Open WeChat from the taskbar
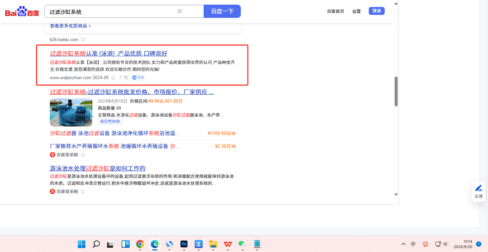The image size is (488, 252). [242, 244]
